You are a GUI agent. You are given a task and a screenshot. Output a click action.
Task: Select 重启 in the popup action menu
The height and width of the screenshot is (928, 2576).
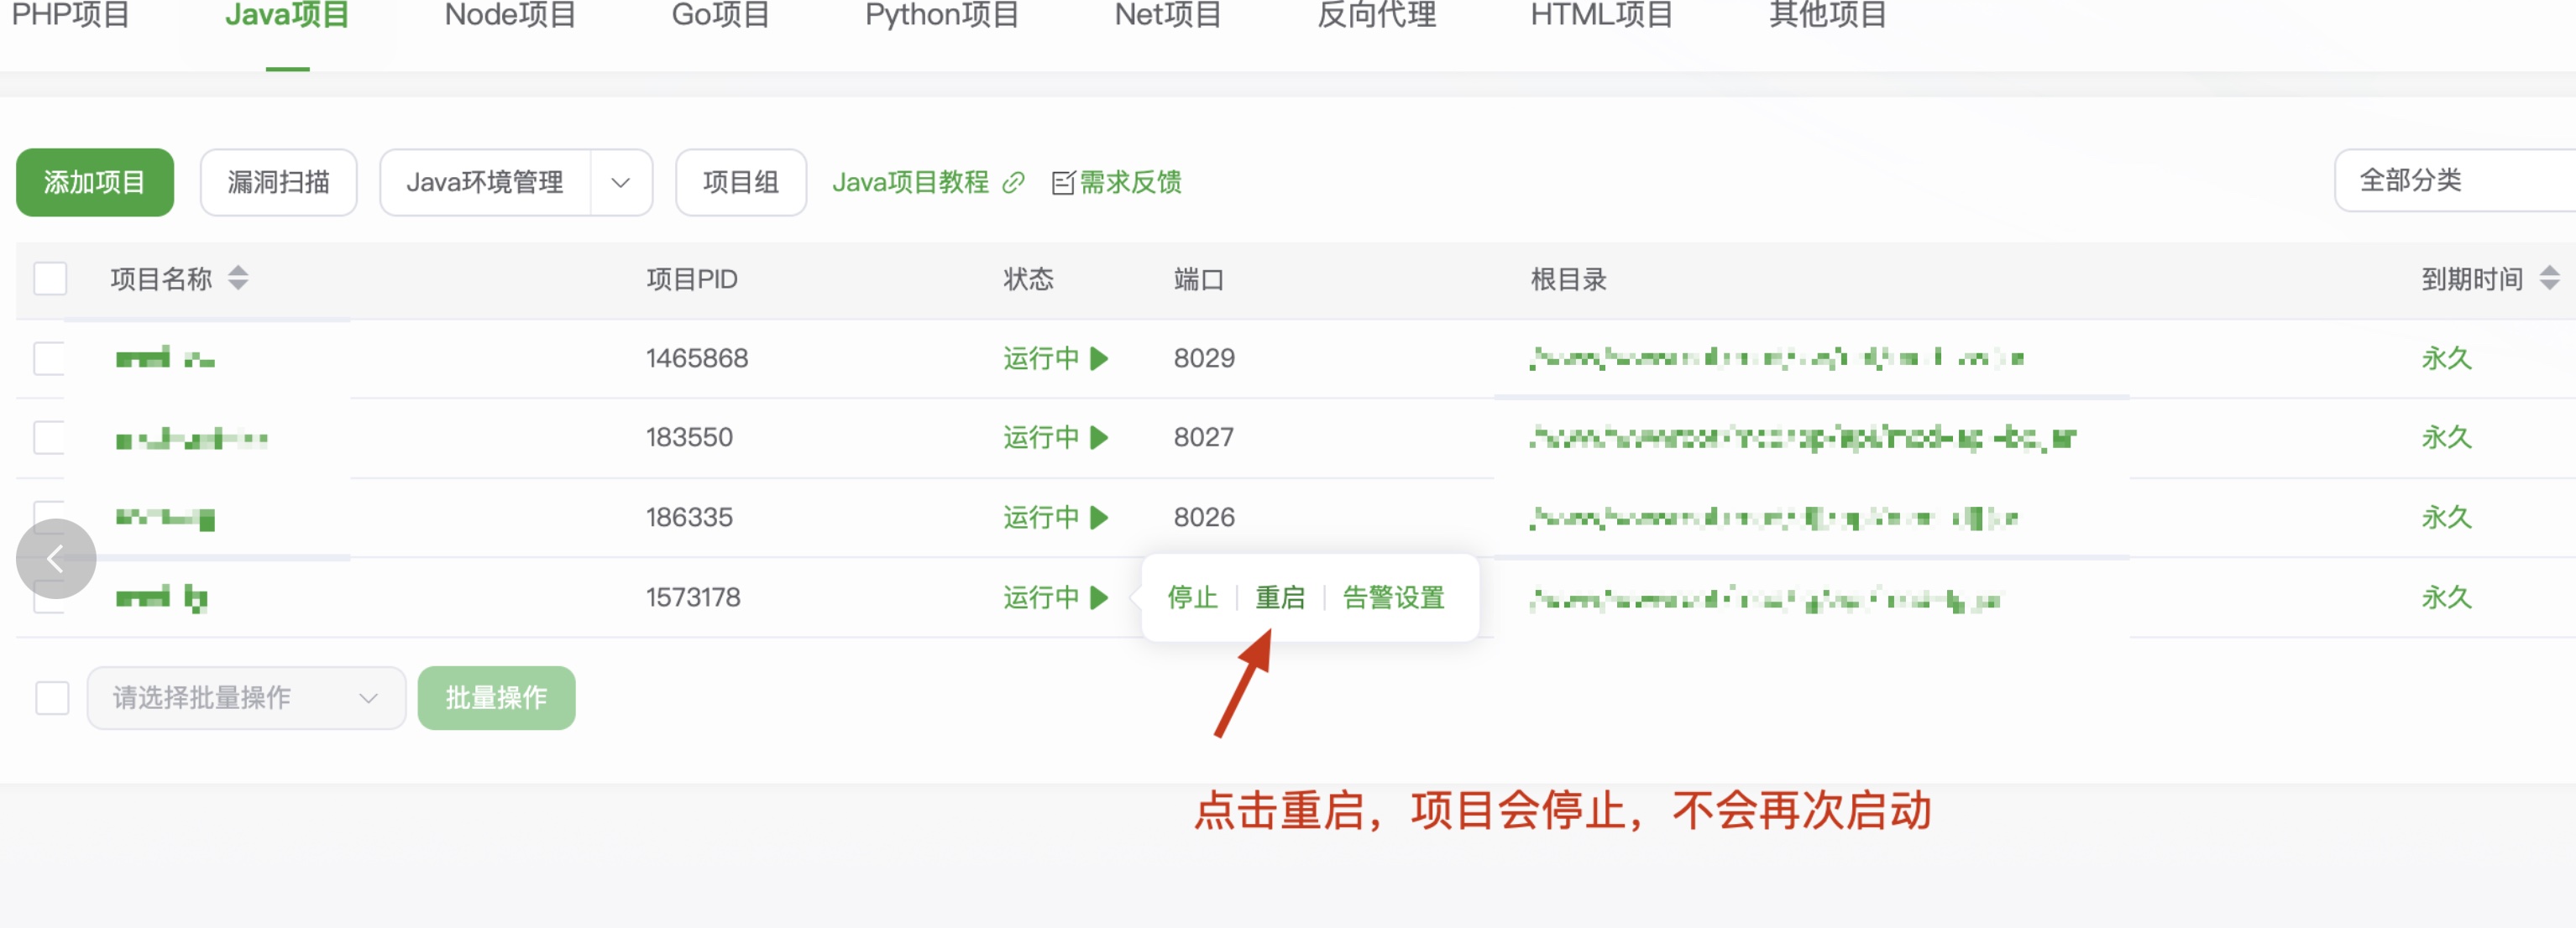tap(1281, 597)
